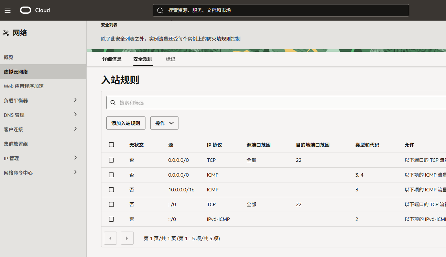Expand the 负载平衡器 sidebar section

(x=75, y=100)
